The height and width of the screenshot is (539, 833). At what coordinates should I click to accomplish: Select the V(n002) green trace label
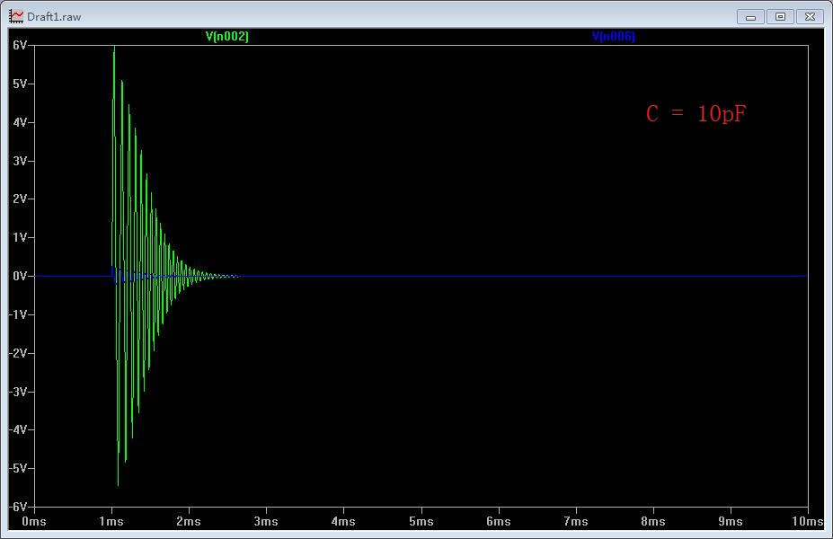(x=226, y=37)
